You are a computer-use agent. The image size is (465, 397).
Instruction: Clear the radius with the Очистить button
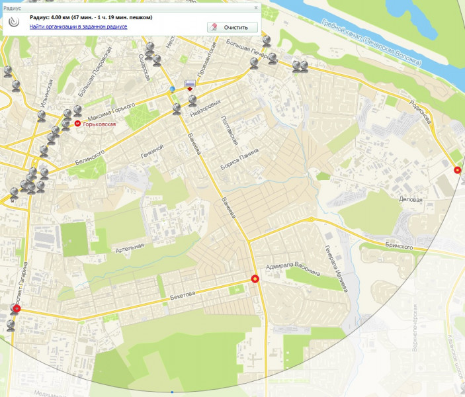pos(232,27)
